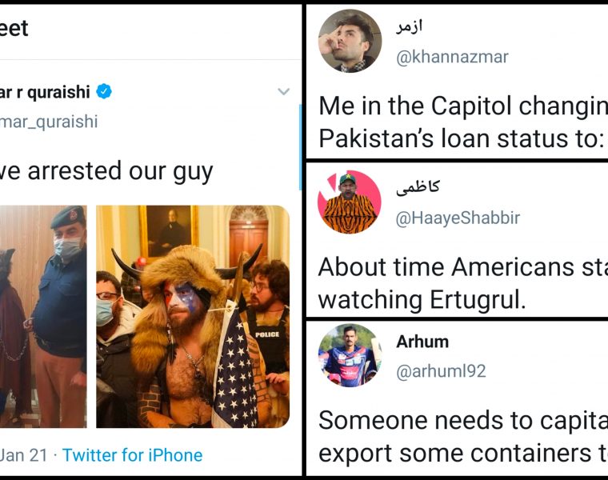Click the Urdu display name above @khannazmar
Screen dimensions: 608x480
pos(409,27)
